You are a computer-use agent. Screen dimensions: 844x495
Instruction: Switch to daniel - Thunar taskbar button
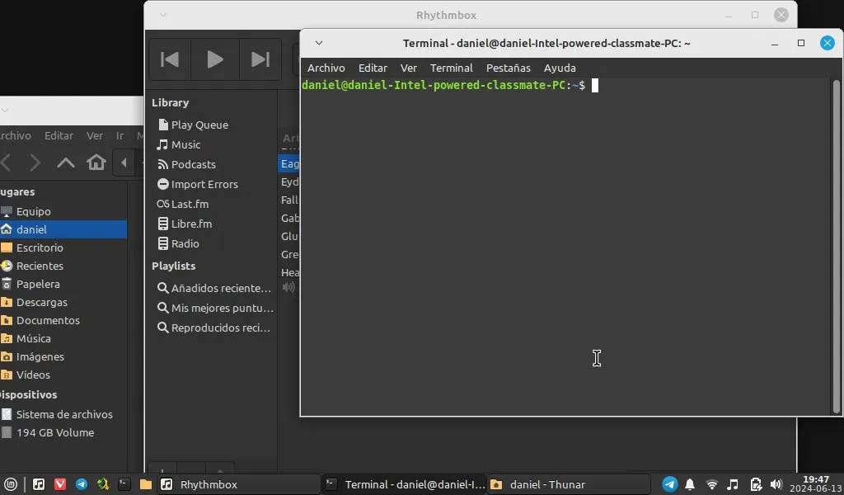[x=570, y=484]
